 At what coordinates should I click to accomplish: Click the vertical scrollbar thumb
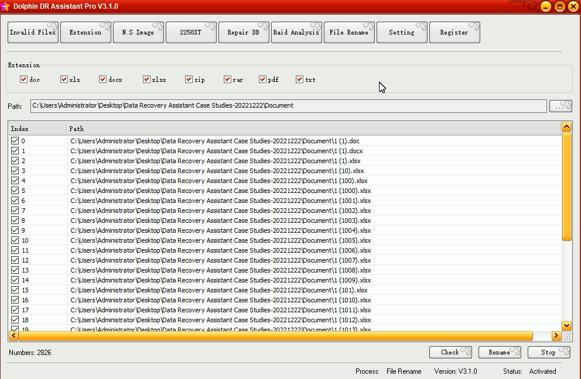[566, 186]
